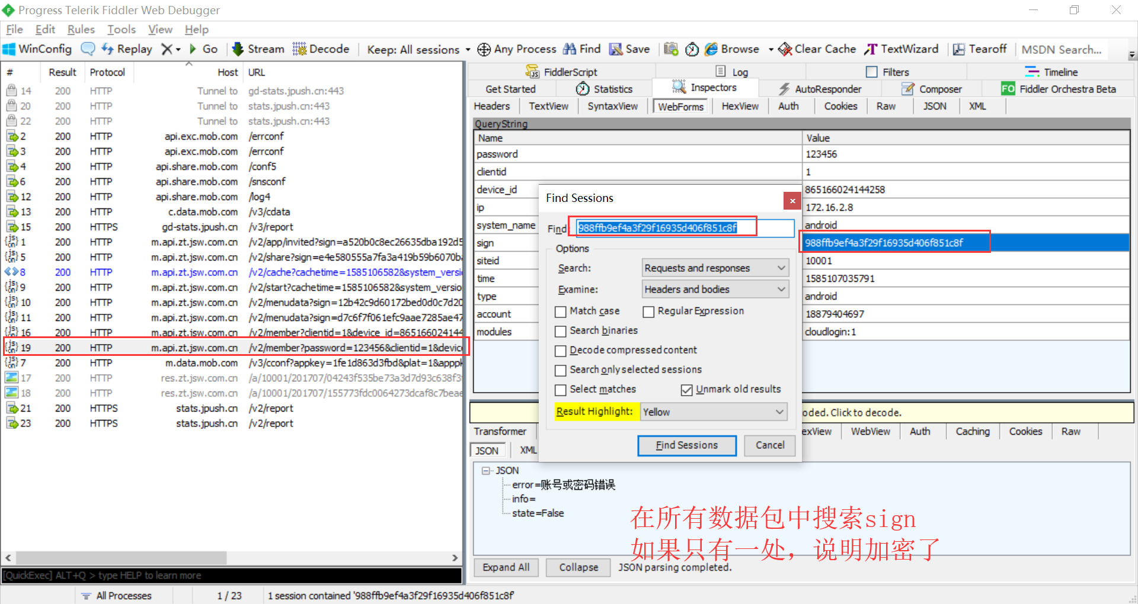The image size is (1138, 604).
Task: Cancel the Find Sessions dialog
Action: pos(770,445)
